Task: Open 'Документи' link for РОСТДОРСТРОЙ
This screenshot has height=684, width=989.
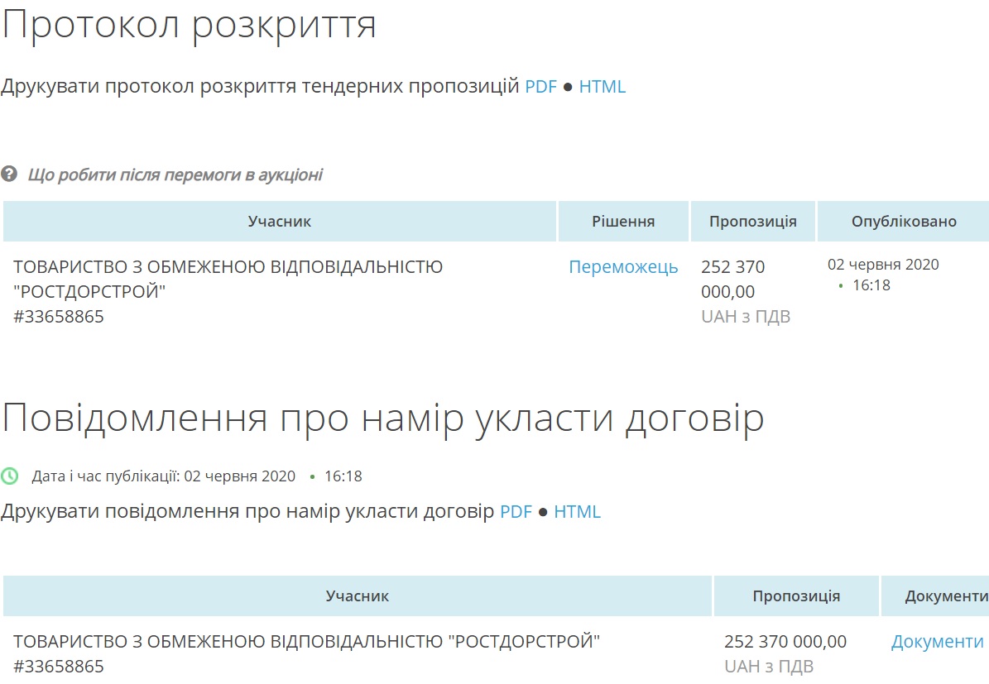Action: pos(937,641)
